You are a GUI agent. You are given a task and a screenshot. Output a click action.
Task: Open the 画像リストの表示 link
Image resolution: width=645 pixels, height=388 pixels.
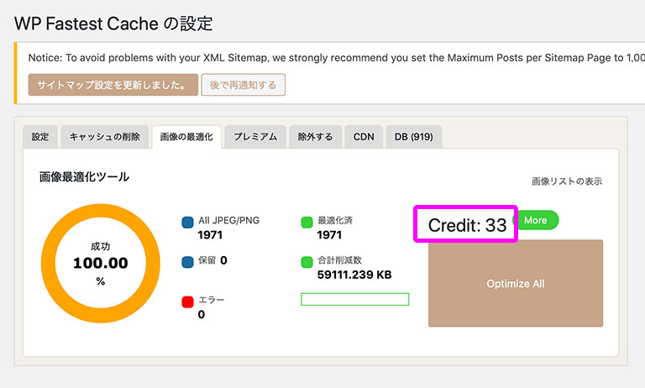click(567, 181)
